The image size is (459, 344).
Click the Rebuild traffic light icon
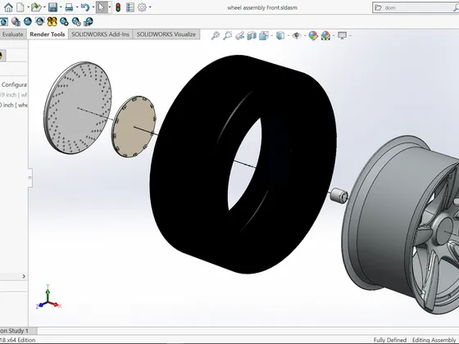coord(118,7)
